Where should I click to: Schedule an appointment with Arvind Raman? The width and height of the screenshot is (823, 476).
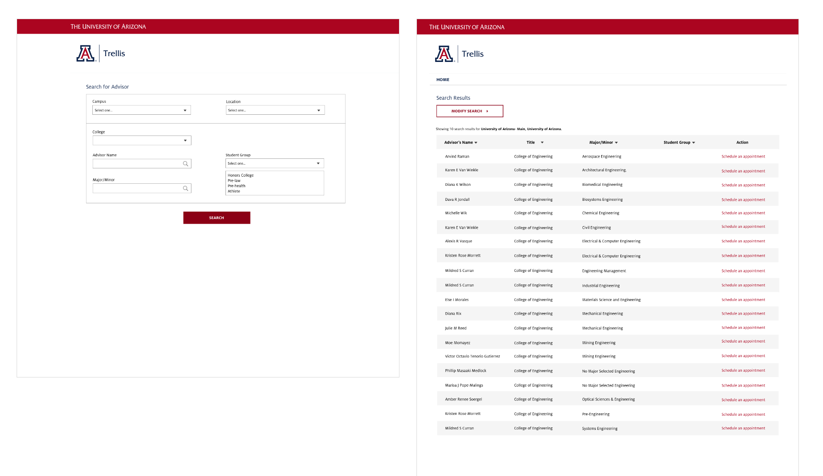point(743,156)
